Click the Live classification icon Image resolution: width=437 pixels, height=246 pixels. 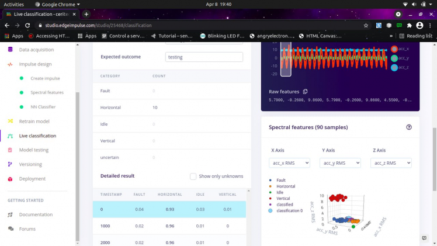click(11, 136)
